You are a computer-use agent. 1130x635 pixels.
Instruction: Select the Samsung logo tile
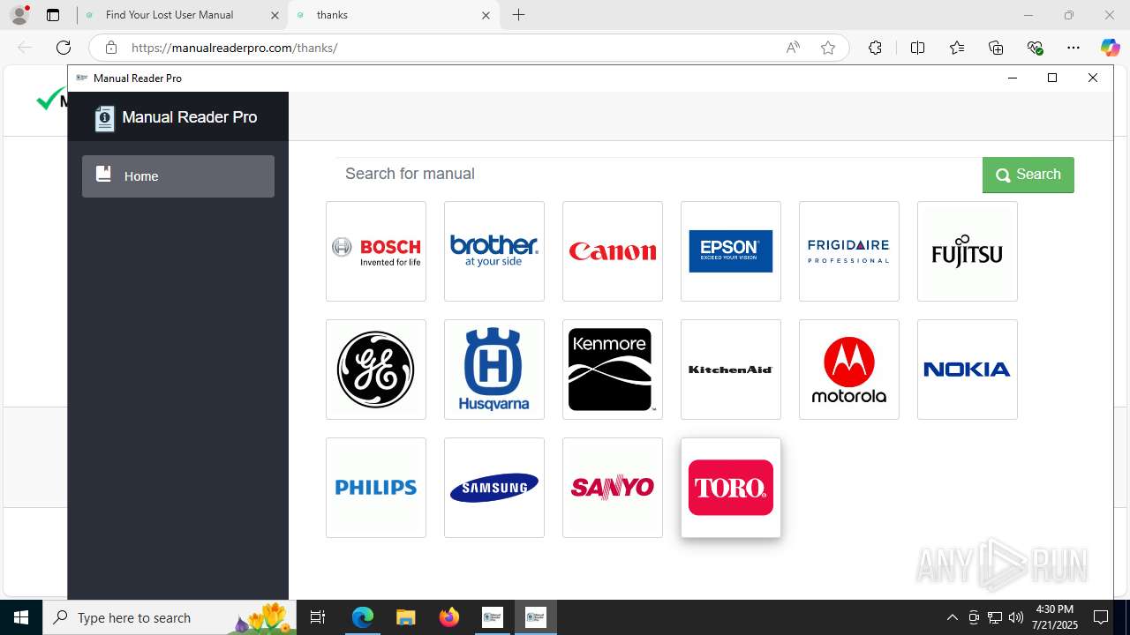click(x=494, y=488)
